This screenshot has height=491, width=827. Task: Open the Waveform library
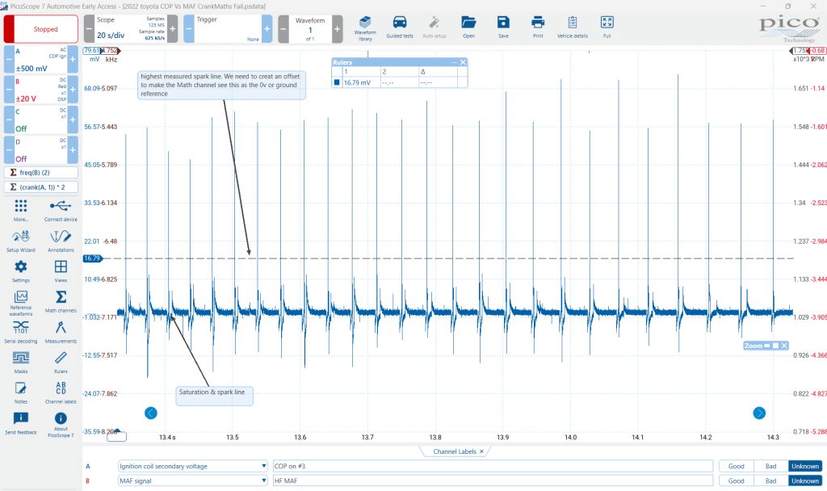pos(365,28)
